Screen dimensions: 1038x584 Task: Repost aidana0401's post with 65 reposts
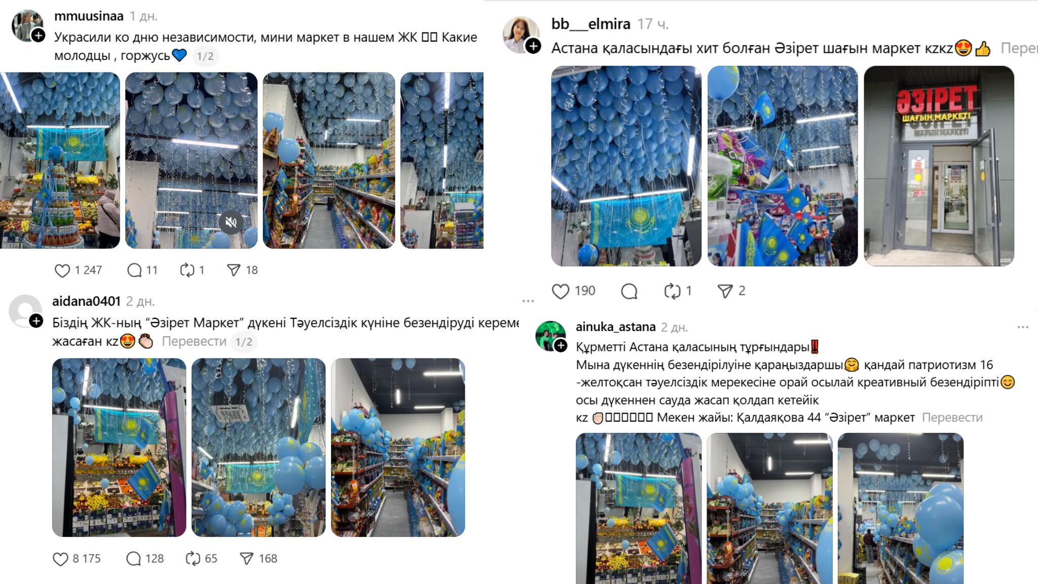coord(193,559)
